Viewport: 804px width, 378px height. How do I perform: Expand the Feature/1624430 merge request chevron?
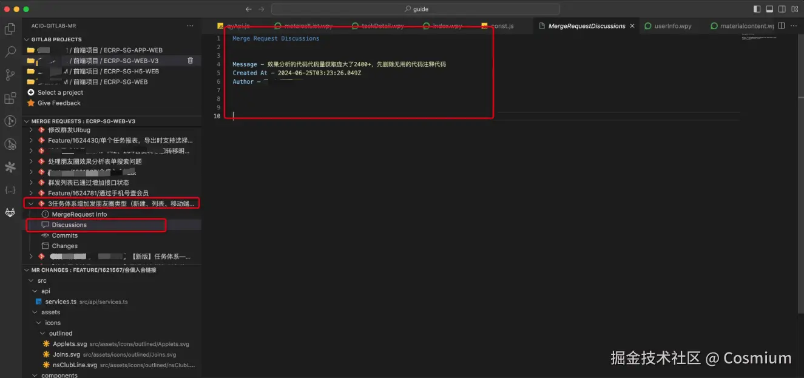pos(31,140)
